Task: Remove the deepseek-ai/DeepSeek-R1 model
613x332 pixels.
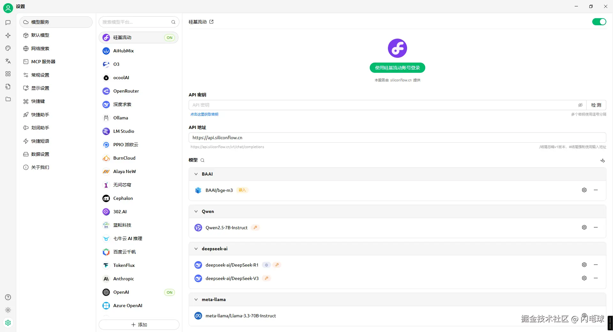Action: point(596,265)
